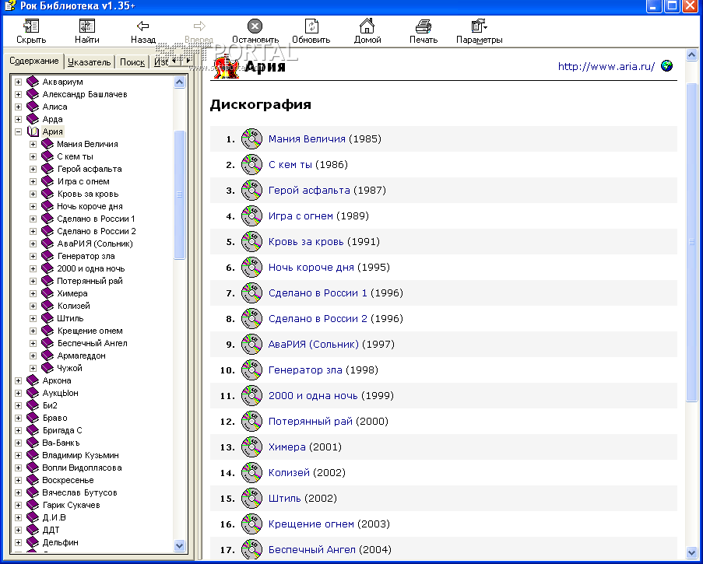
Task: Click the CD icon beside Мания Величия (1985)
Action: [251, 139]
